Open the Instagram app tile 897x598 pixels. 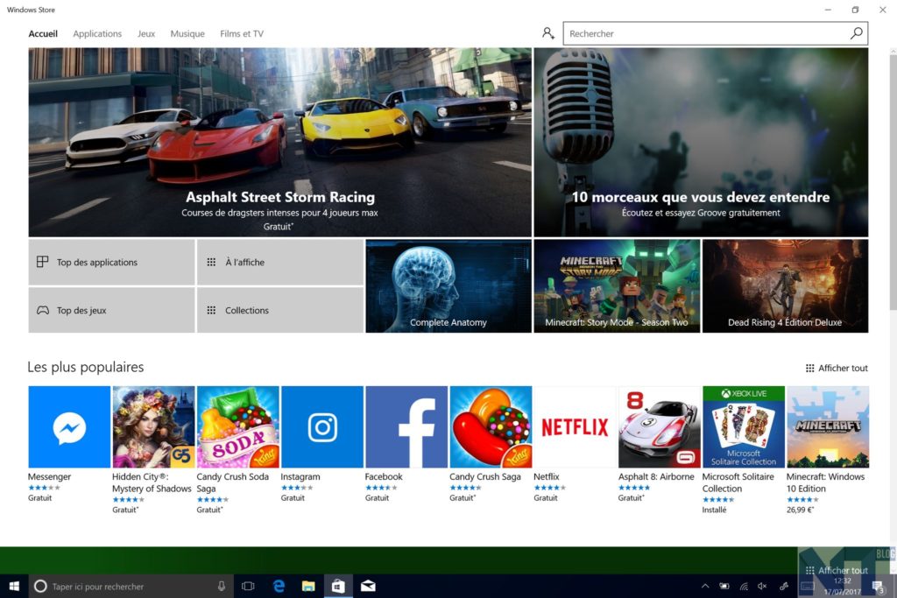tap(322, 427)
